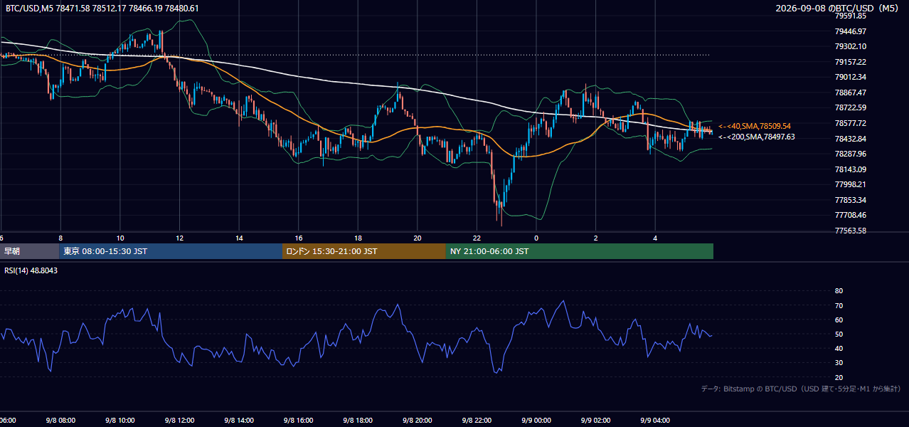Click the RSI 80 level label
Image resolution: width=909 pixels, height=427 pixels.
(839, 291)
